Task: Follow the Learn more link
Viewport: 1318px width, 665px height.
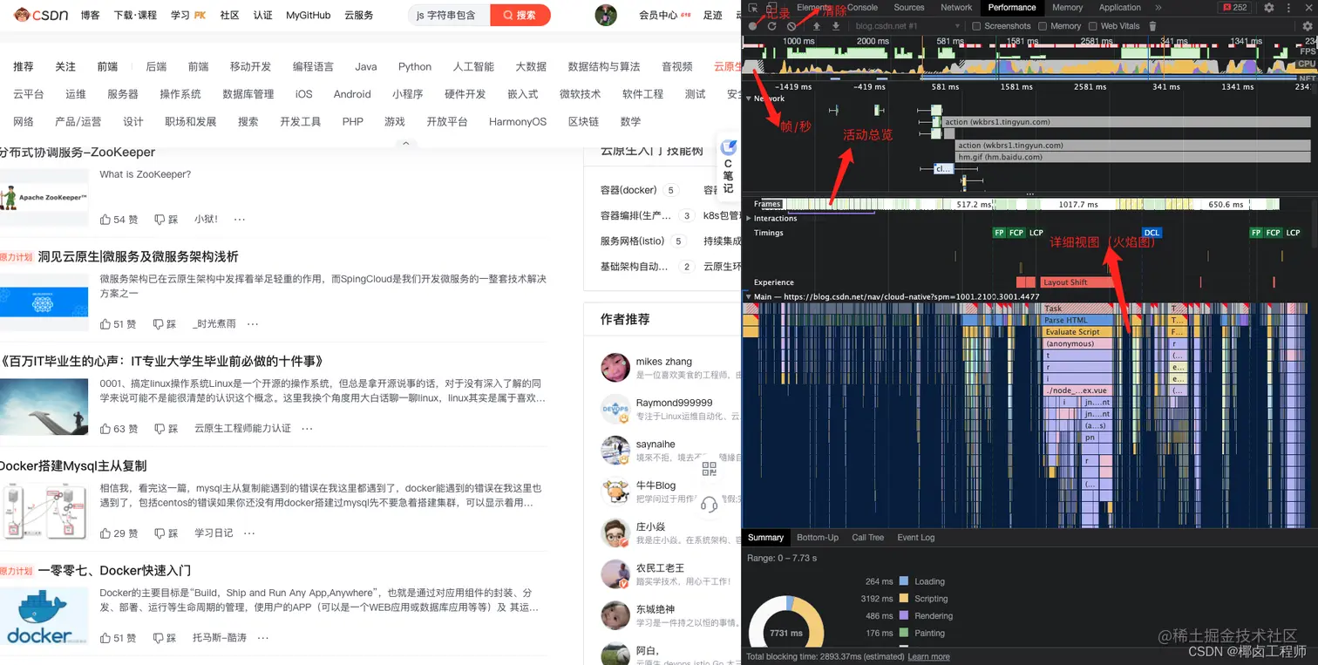Action: pyautogui.click(x=929, y=657)
